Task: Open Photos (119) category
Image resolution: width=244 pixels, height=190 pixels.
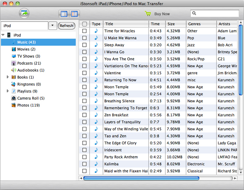Action: pos(28,105)
